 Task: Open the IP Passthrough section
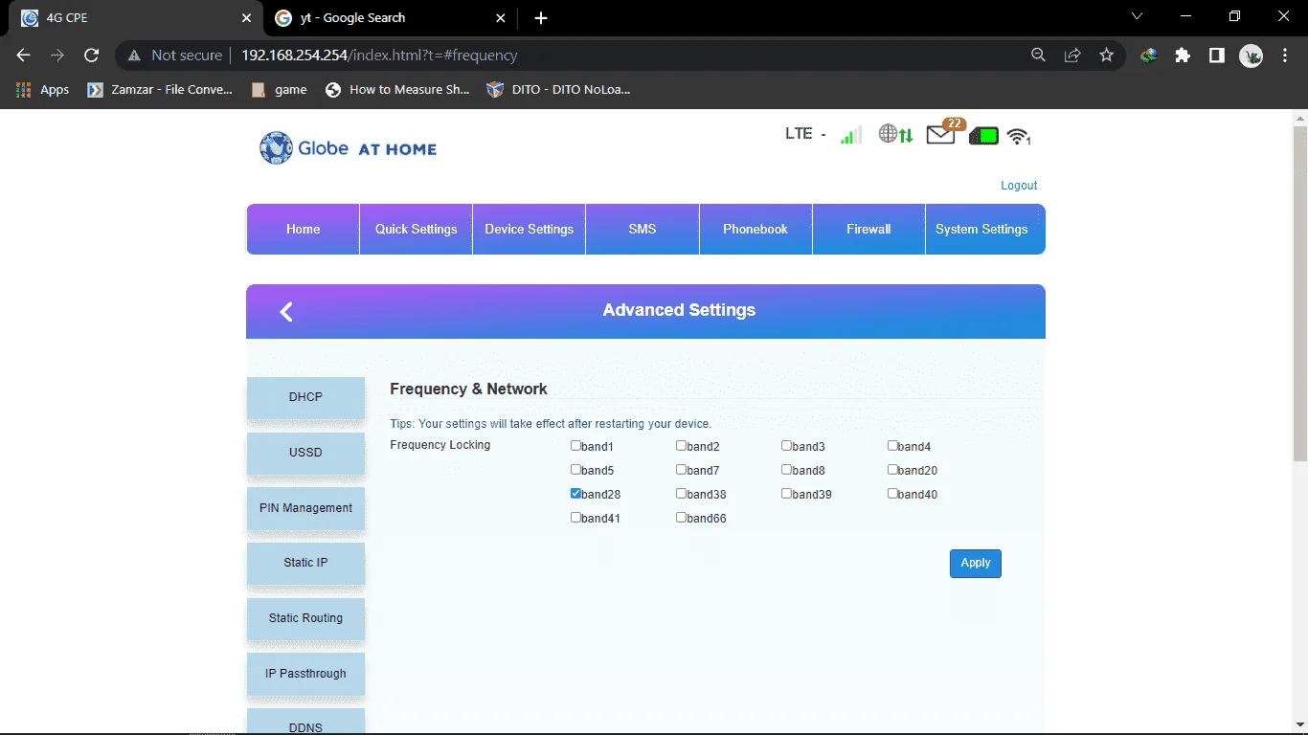pyautogui.click(x=305, y=674)
